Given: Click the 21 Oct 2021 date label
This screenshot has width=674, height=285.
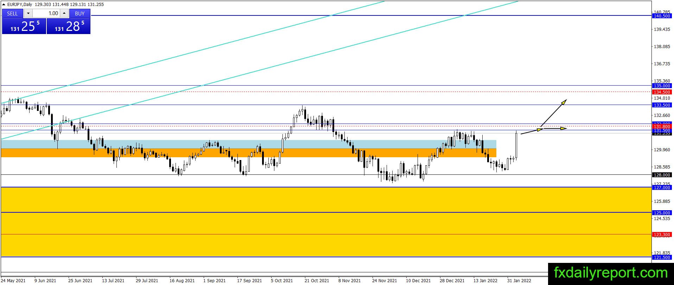Looking at the screenshot, I should [317, 281].
